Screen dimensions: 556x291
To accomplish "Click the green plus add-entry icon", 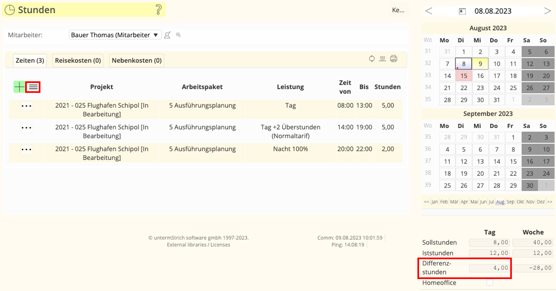I will coord(19,87).
